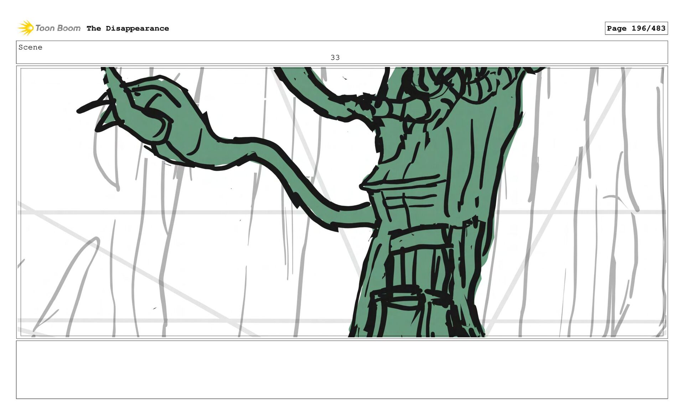This screenshot has height=415, width=684.
Task: Click the 'Page 196/483' indicator box
Action: (x=636, y=28)
